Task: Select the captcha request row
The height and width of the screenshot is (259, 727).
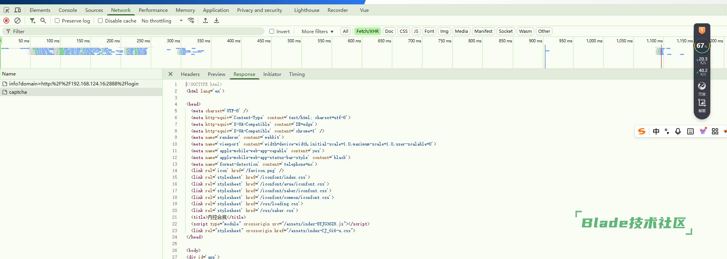Action: (81, 92)
